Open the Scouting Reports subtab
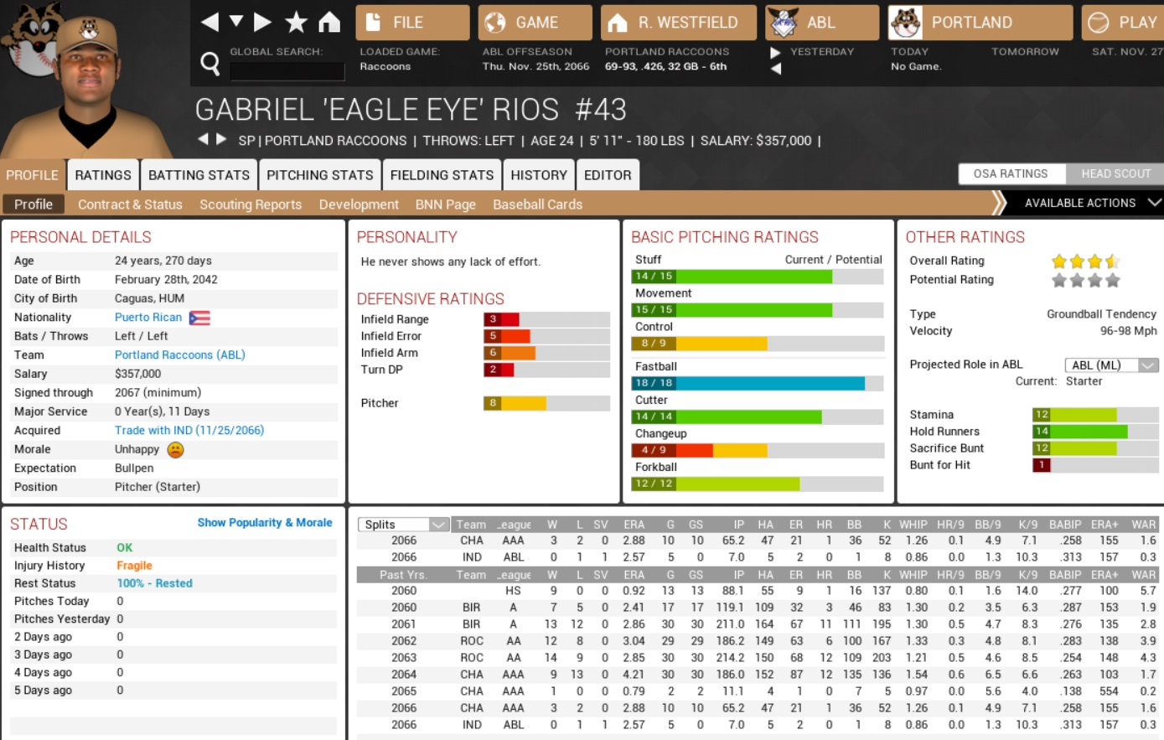 [251, 204]
